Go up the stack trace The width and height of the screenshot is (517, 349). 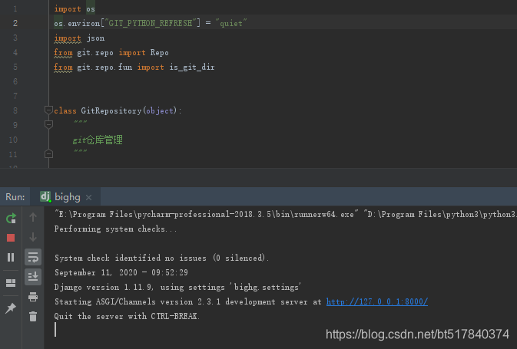[33, 217]
